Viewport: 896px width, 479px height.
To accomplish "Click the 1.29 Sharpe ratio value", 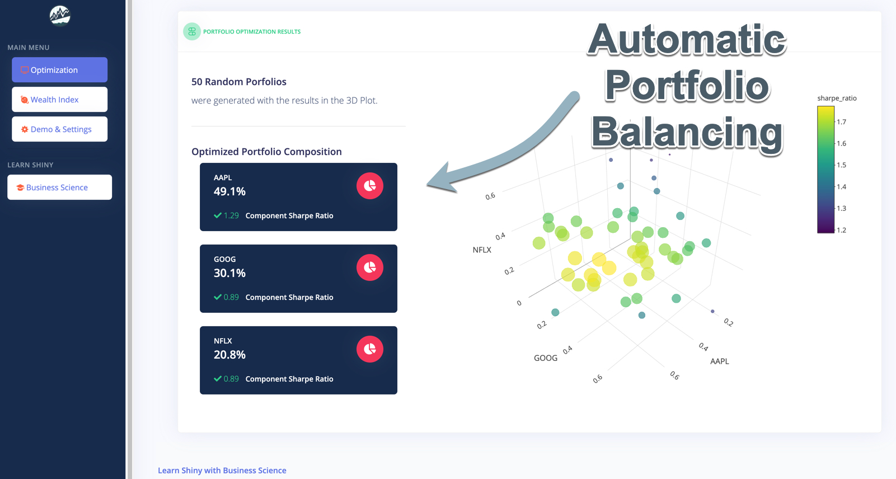I will tap(231, 215).
